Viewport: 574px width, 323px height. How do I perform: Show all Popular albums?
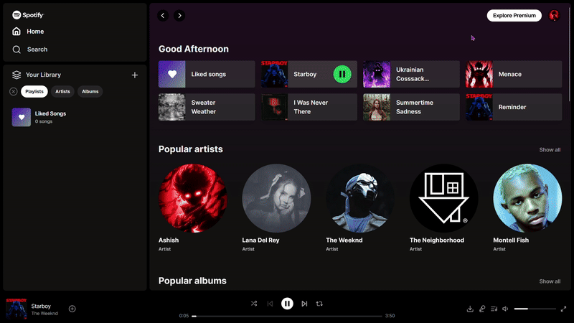coord(550,281)
